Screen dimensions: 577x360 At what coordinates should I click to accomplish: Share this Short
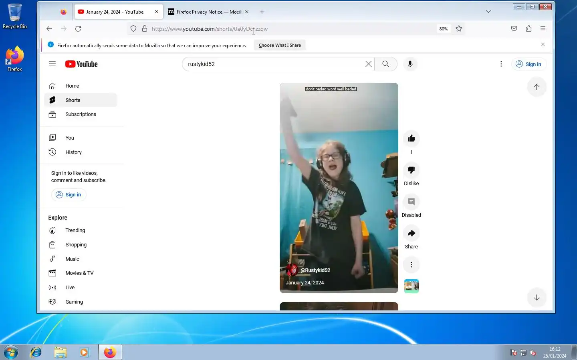click(x=411, y=233)
